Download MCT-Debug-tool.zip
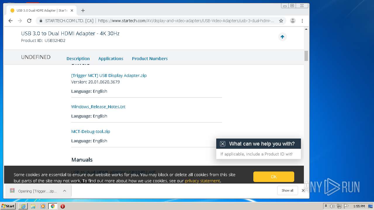The width and height of the screenshot is (374, 210). pos(91,132)
